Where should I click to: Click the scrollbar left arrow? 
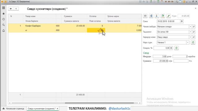(x=10, y=103)
